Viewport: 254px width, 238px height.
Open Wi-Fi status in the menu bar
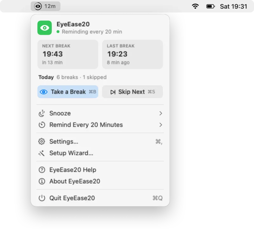(195, 6)
